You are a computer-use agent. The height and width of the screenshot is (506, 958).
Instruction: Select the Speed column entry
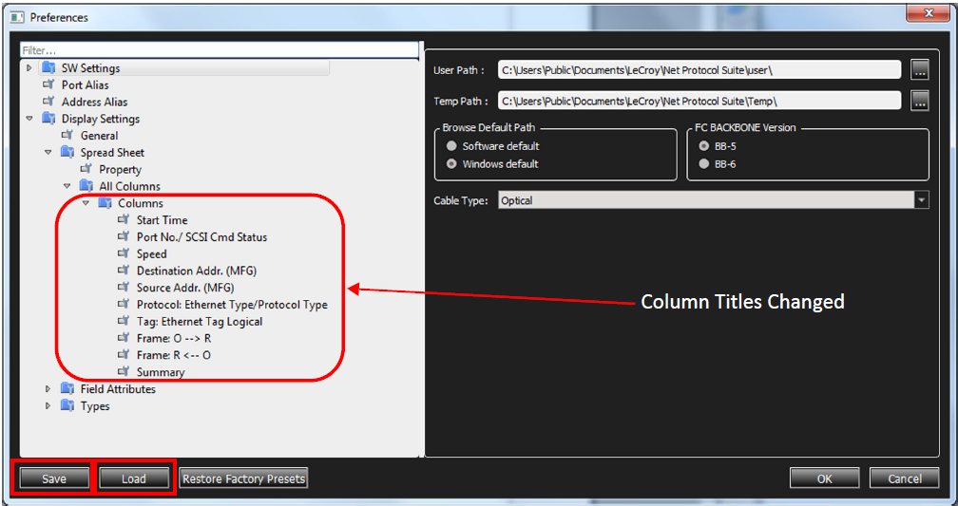point(151,253)
